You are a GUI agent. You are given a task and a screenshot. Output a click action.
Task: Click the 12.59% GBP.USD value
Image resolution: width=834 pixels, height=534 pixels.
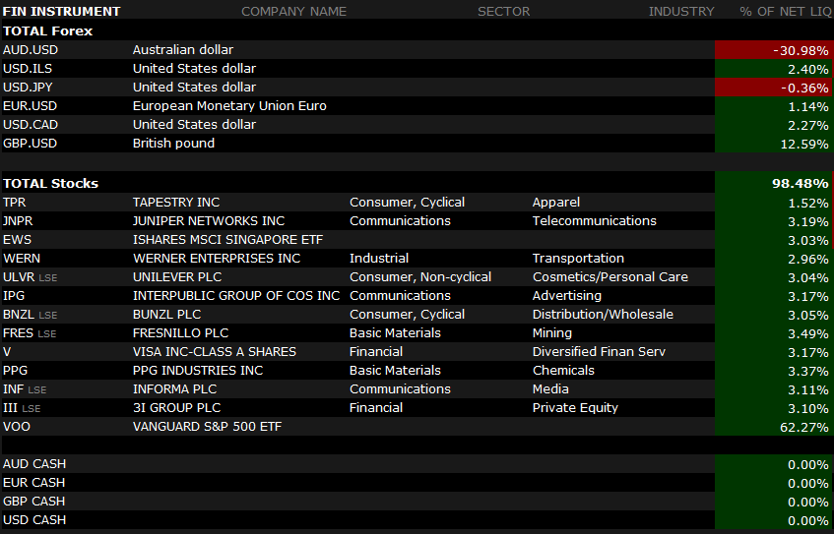point(804,144)
